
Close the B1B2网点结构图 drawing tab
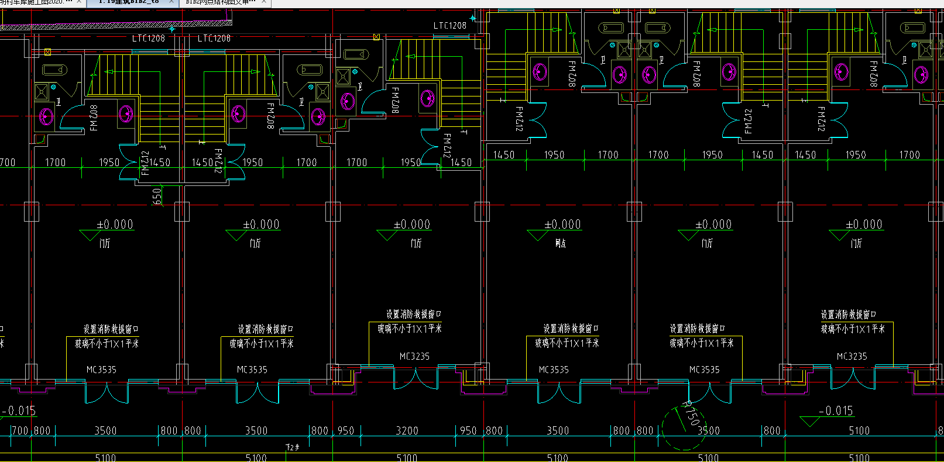click(x=264, y=2)
